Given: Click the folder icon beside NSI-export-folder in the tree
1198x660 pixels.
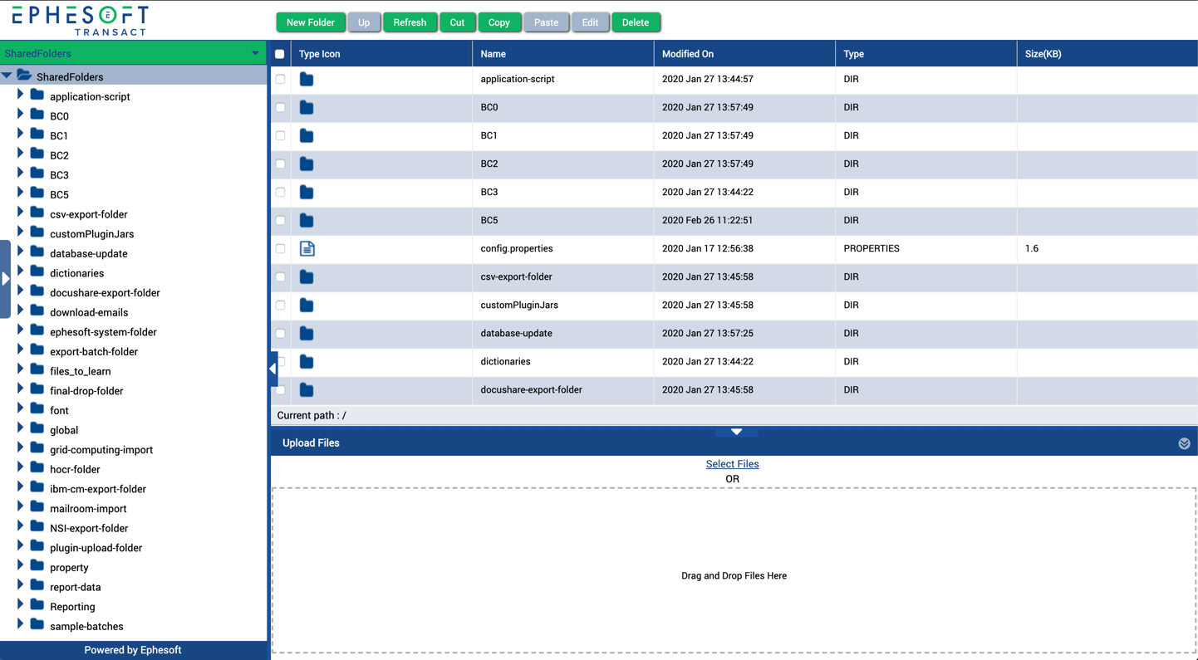Looking at the screenshot, I should [x=37, y=527].
